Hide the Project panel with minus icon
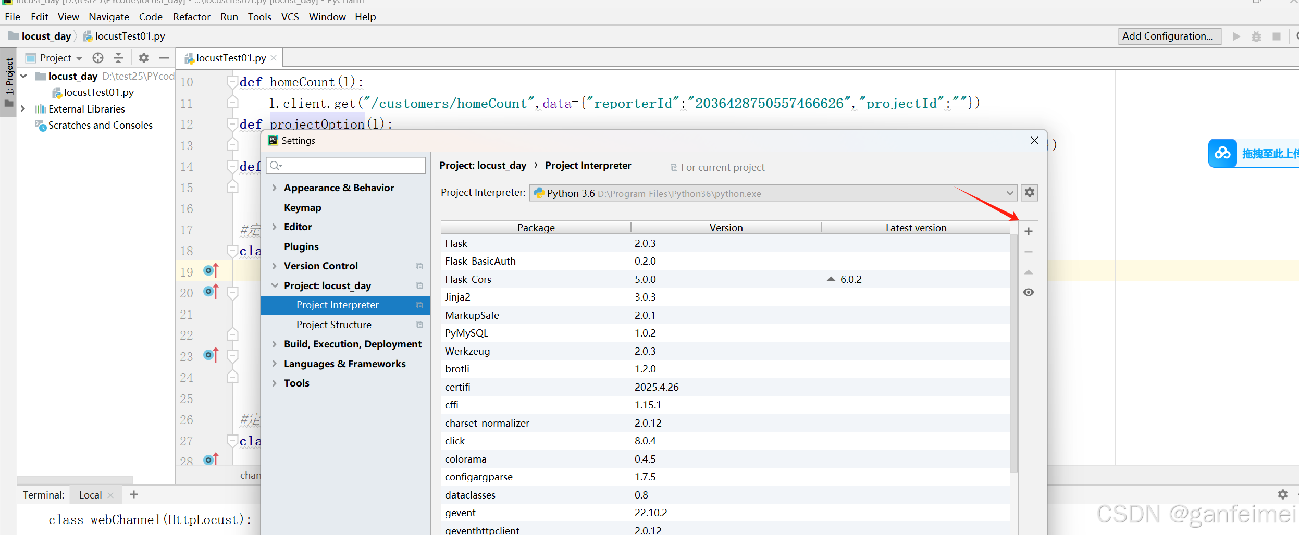The height and width of the screenshot is (535, 1299). [164, 58]
